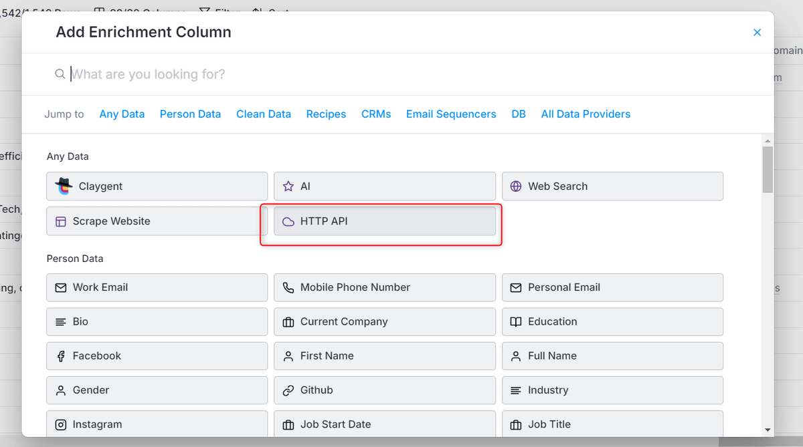Click the HTTP API cloud icon
This screenshot has height=447, width=803.
coord(288,221)
